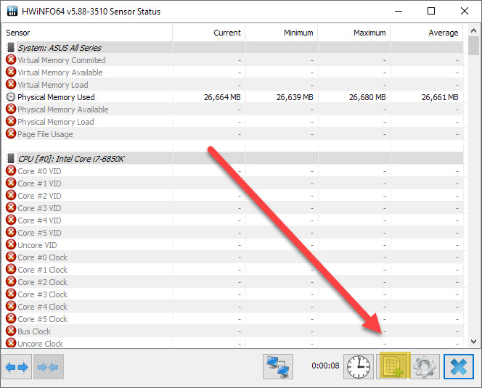Click red X icon beside Core #0 VID
482x388 pixels.
click(11, 170)
